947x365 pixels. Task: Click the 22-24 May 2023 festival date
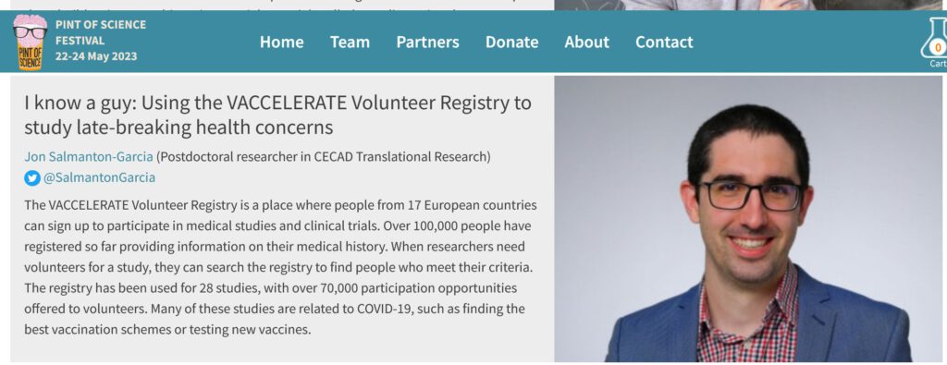point(96,56)
